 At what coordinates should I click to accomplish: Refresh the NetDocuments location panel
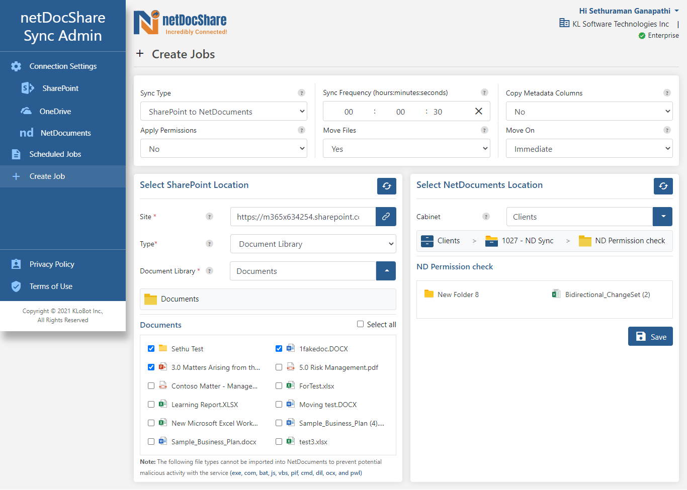[663, 186]
